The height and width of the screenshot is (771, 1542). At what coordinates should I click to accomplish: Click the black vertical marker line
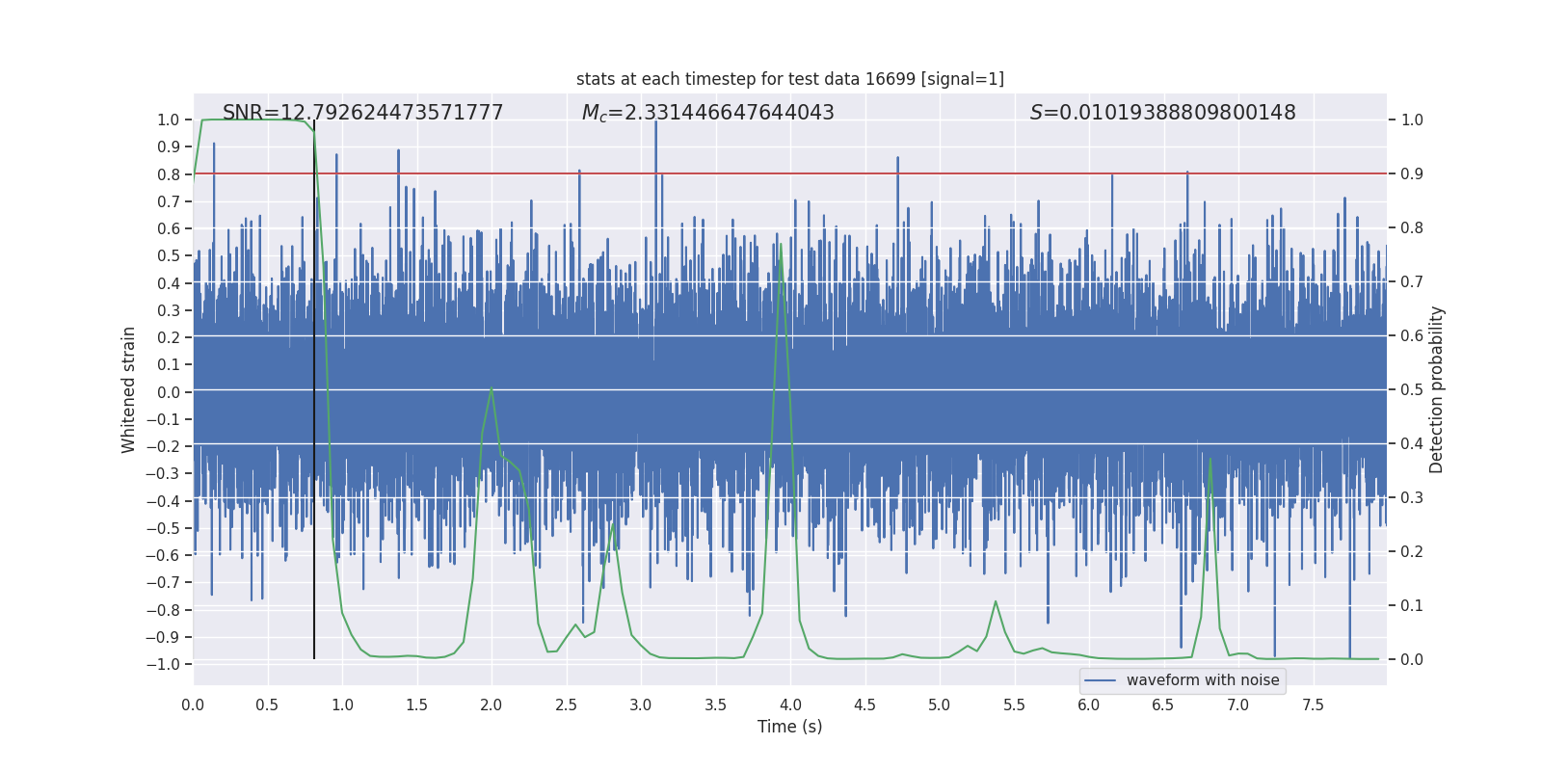(314, 389)
